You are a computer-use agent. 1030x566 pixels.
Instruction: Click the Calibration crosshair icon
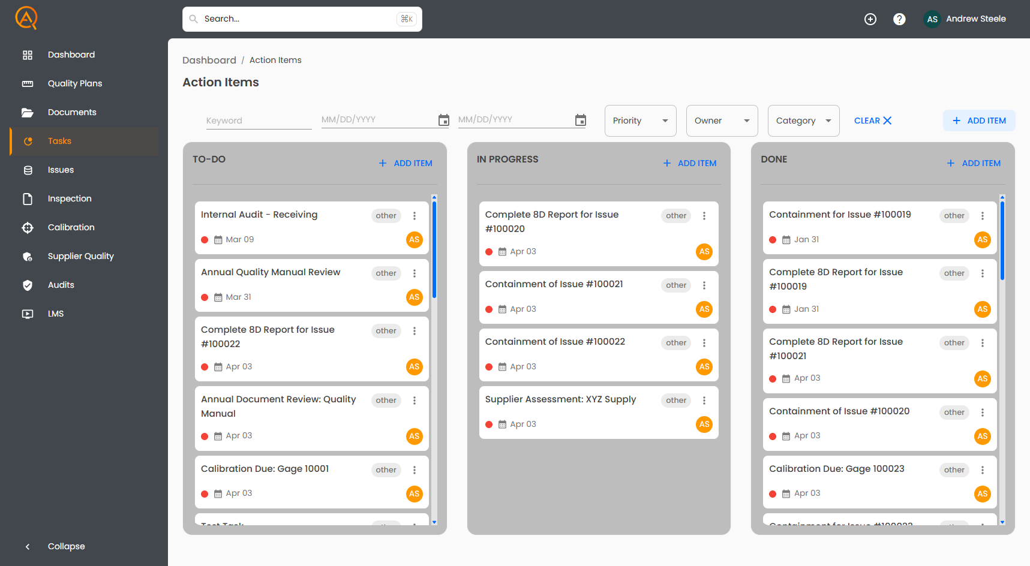coord(28,227)
